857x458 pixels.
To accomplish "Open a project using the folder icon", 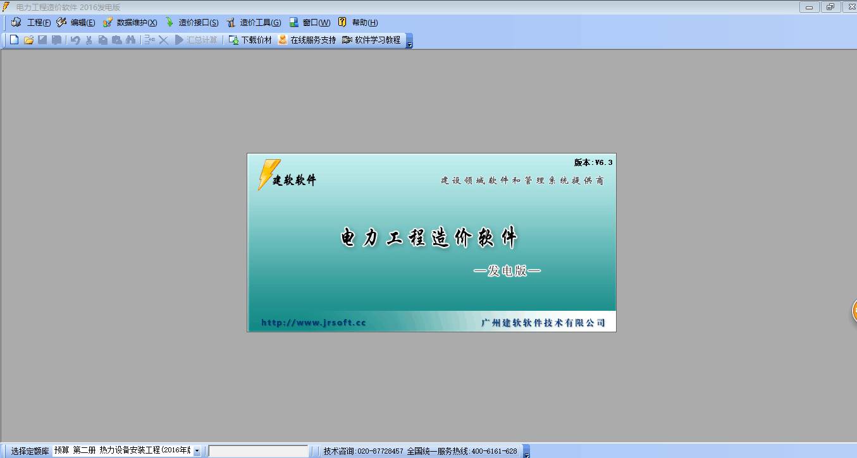I will [28, 40].
